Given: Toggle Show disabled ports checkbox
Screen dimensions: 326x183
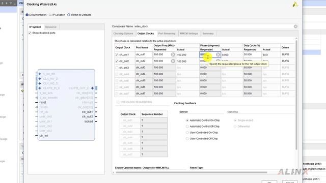Looking at the screenshot, I should 30,33.
